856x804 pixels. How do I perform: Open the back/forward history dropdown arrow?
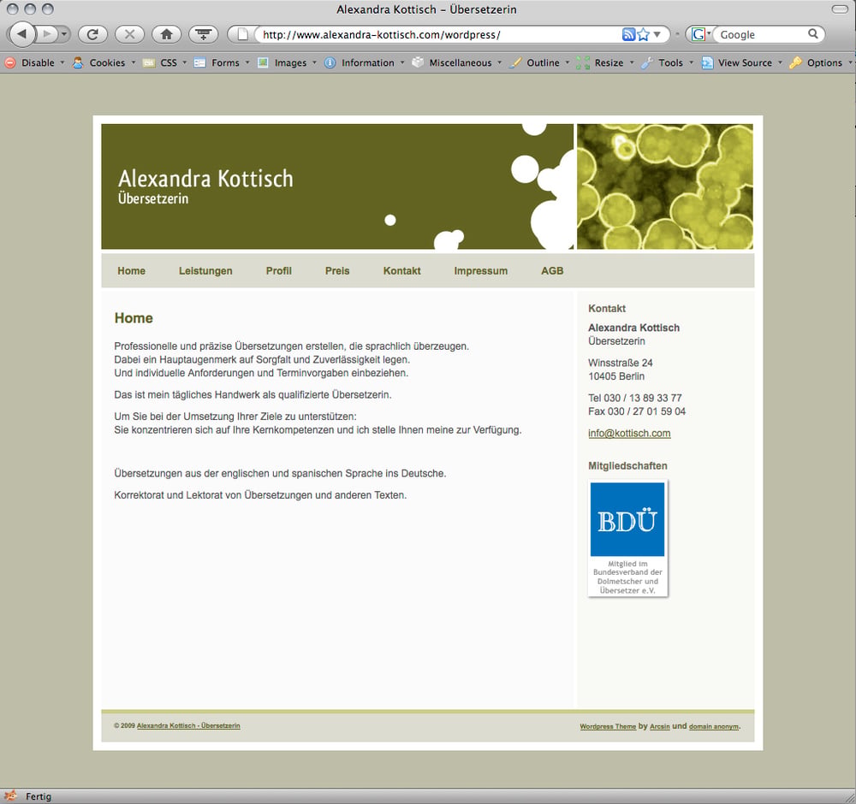pyautogui.click(x=64, y=34)
